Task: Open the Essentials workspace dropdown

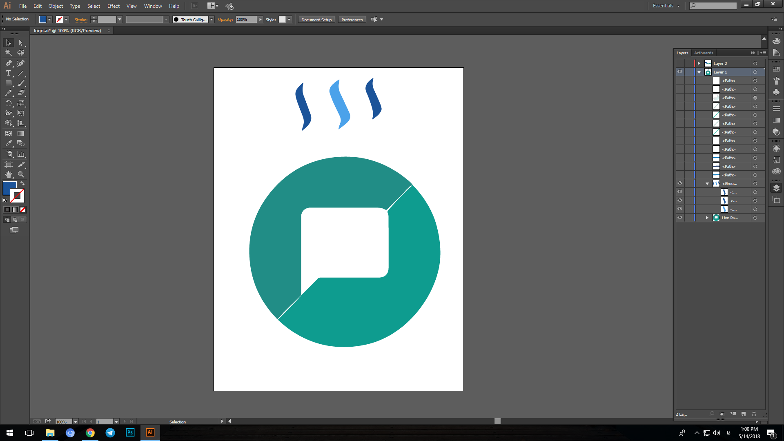Action: [666, 6]
